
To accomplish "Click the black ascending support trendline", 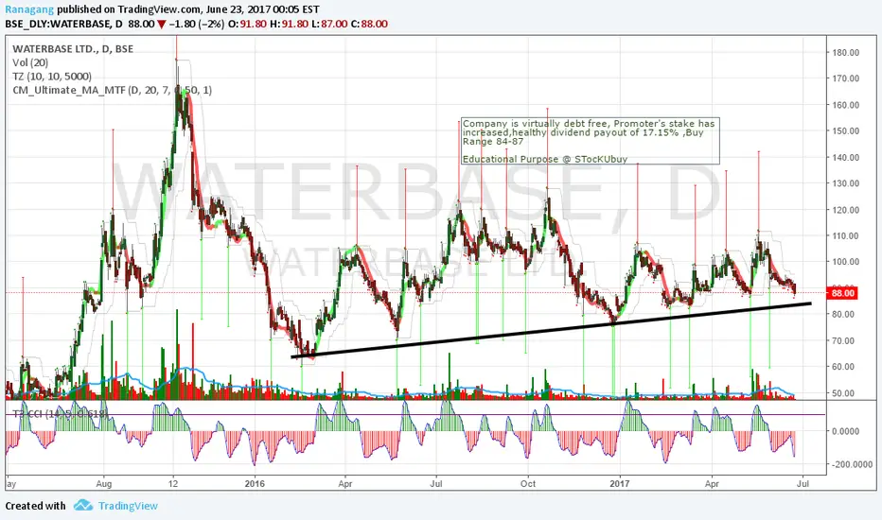I will pyautogui.click(x=551, y=330).
